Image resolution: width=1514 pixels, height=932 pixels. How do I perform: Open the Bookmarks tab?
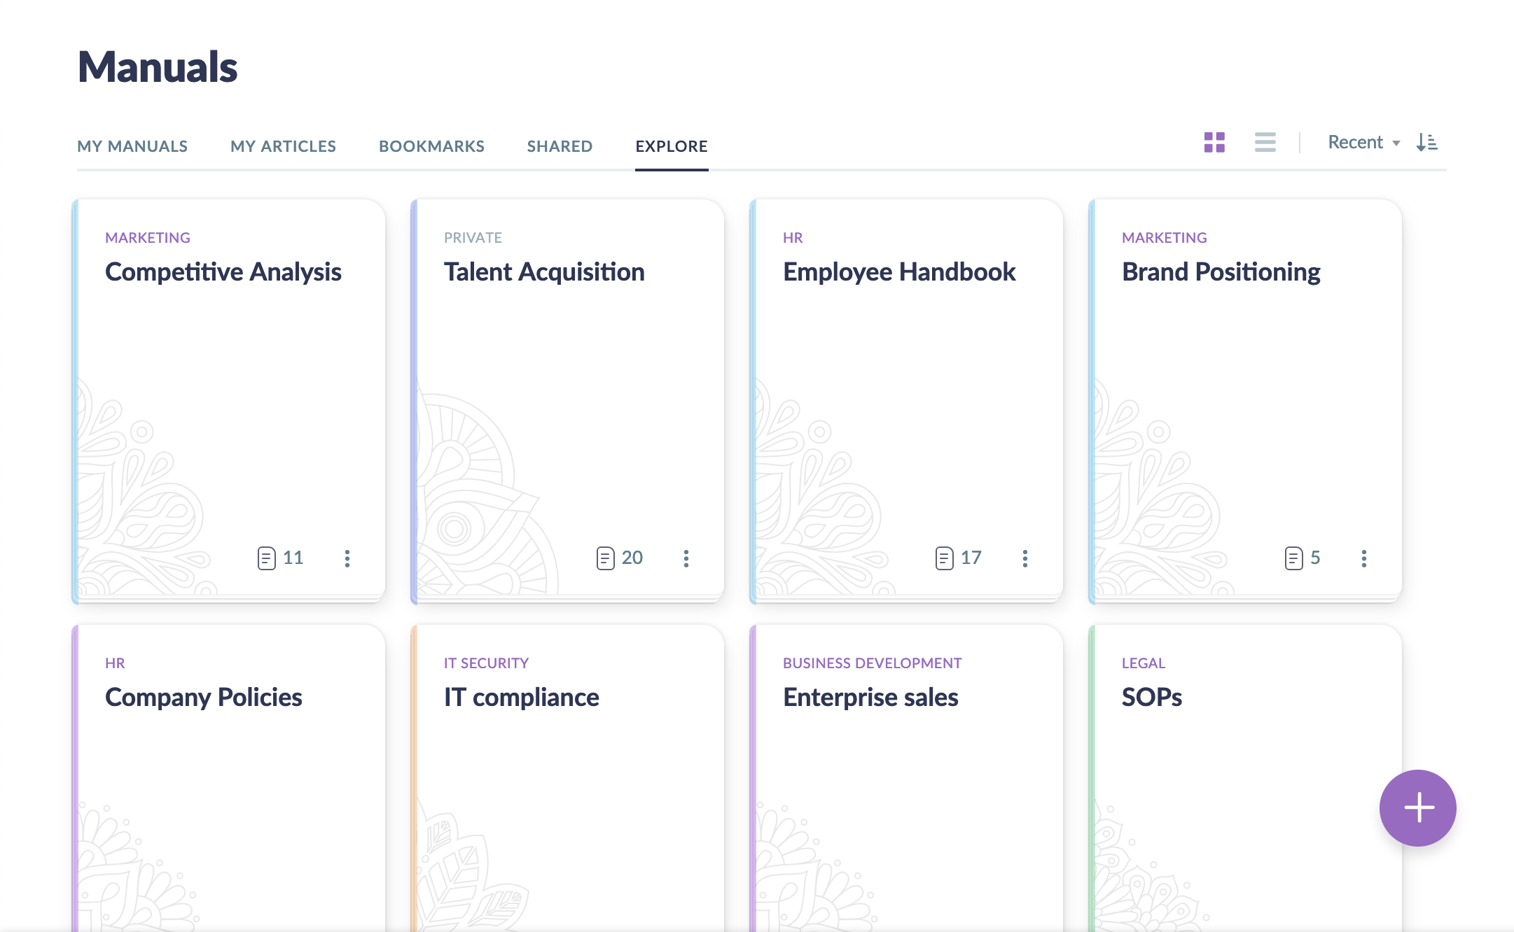(431, 146)
